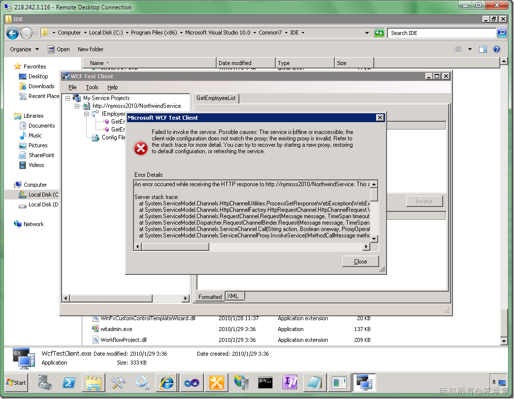Open Documents library in navigation pane

click(x=37, y=126)
